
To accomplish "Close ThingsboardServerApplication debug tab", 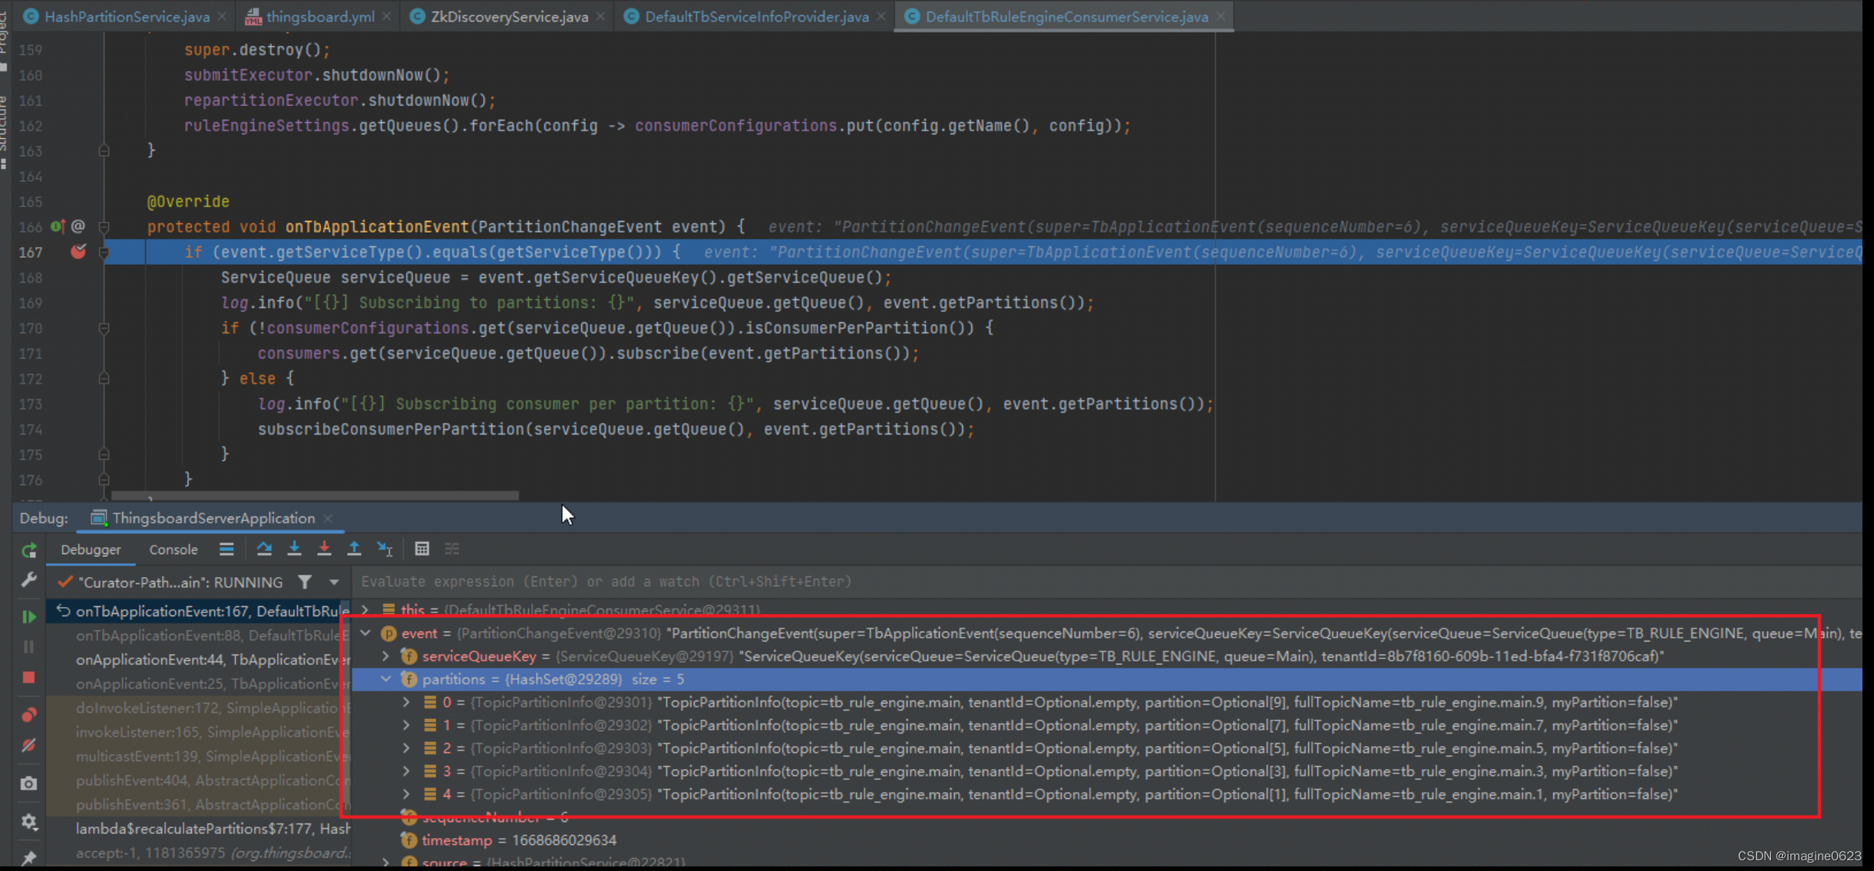I will tap(328, 518).
